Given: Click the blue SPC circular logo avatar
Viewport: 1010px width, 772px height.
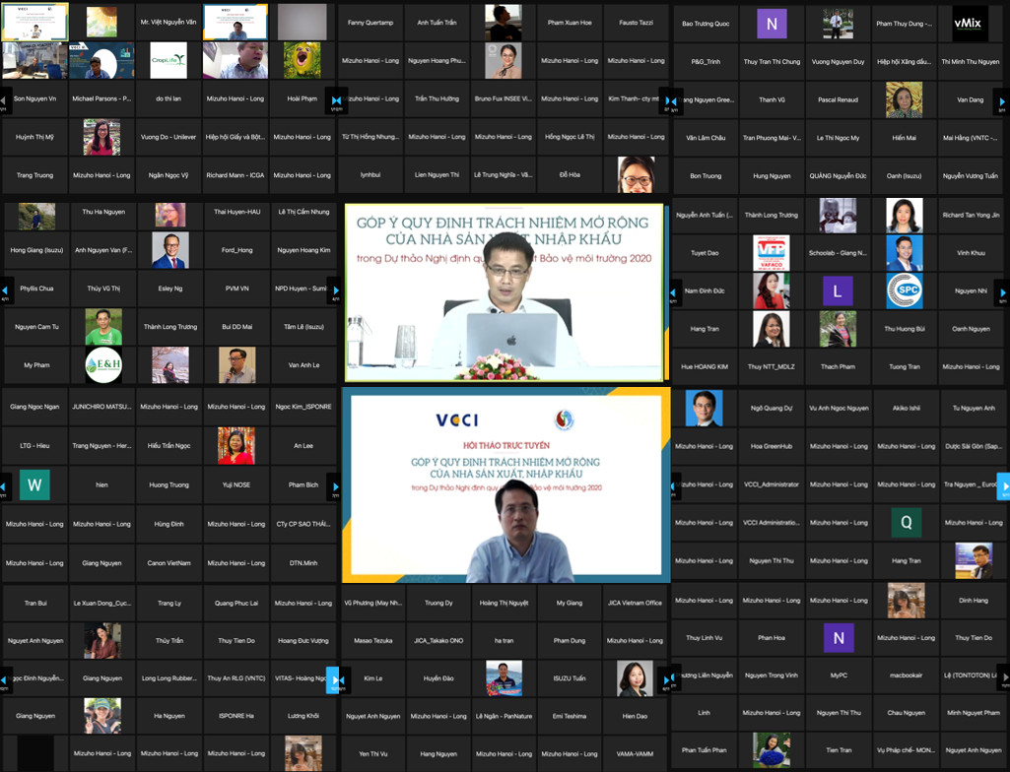Looking at the screenshot, I should click(x=905, y=290).
